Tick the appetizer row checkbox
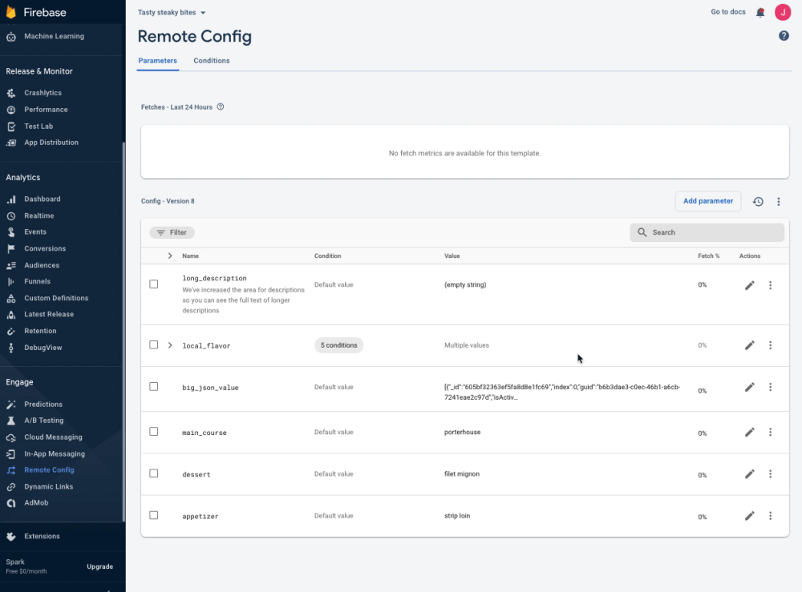Viewport: 802px width, 592px height. click(x=154, y=516)
